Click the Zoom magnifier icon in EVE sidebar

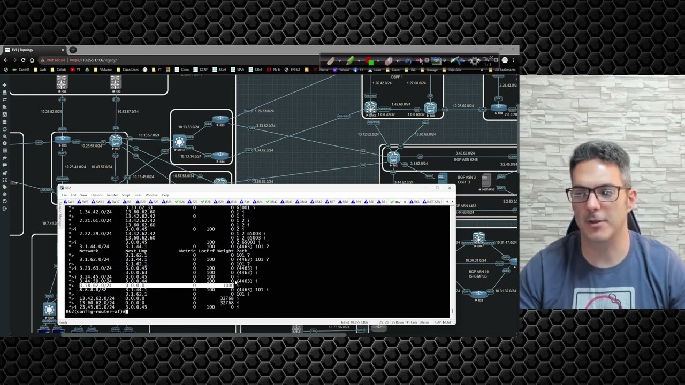[4, 136]
